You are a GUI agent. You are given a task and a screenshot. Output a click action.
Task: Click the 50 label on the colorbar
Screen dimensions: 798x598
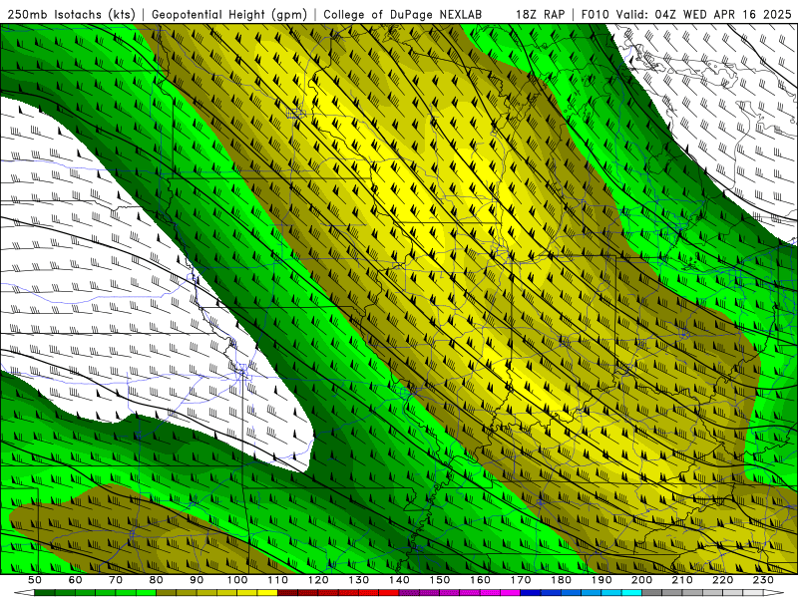tap(35, 580)
